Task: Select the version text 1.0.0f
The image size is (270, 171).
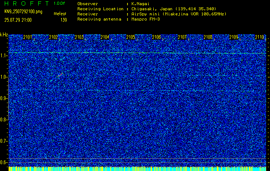Action: (59, 3)
